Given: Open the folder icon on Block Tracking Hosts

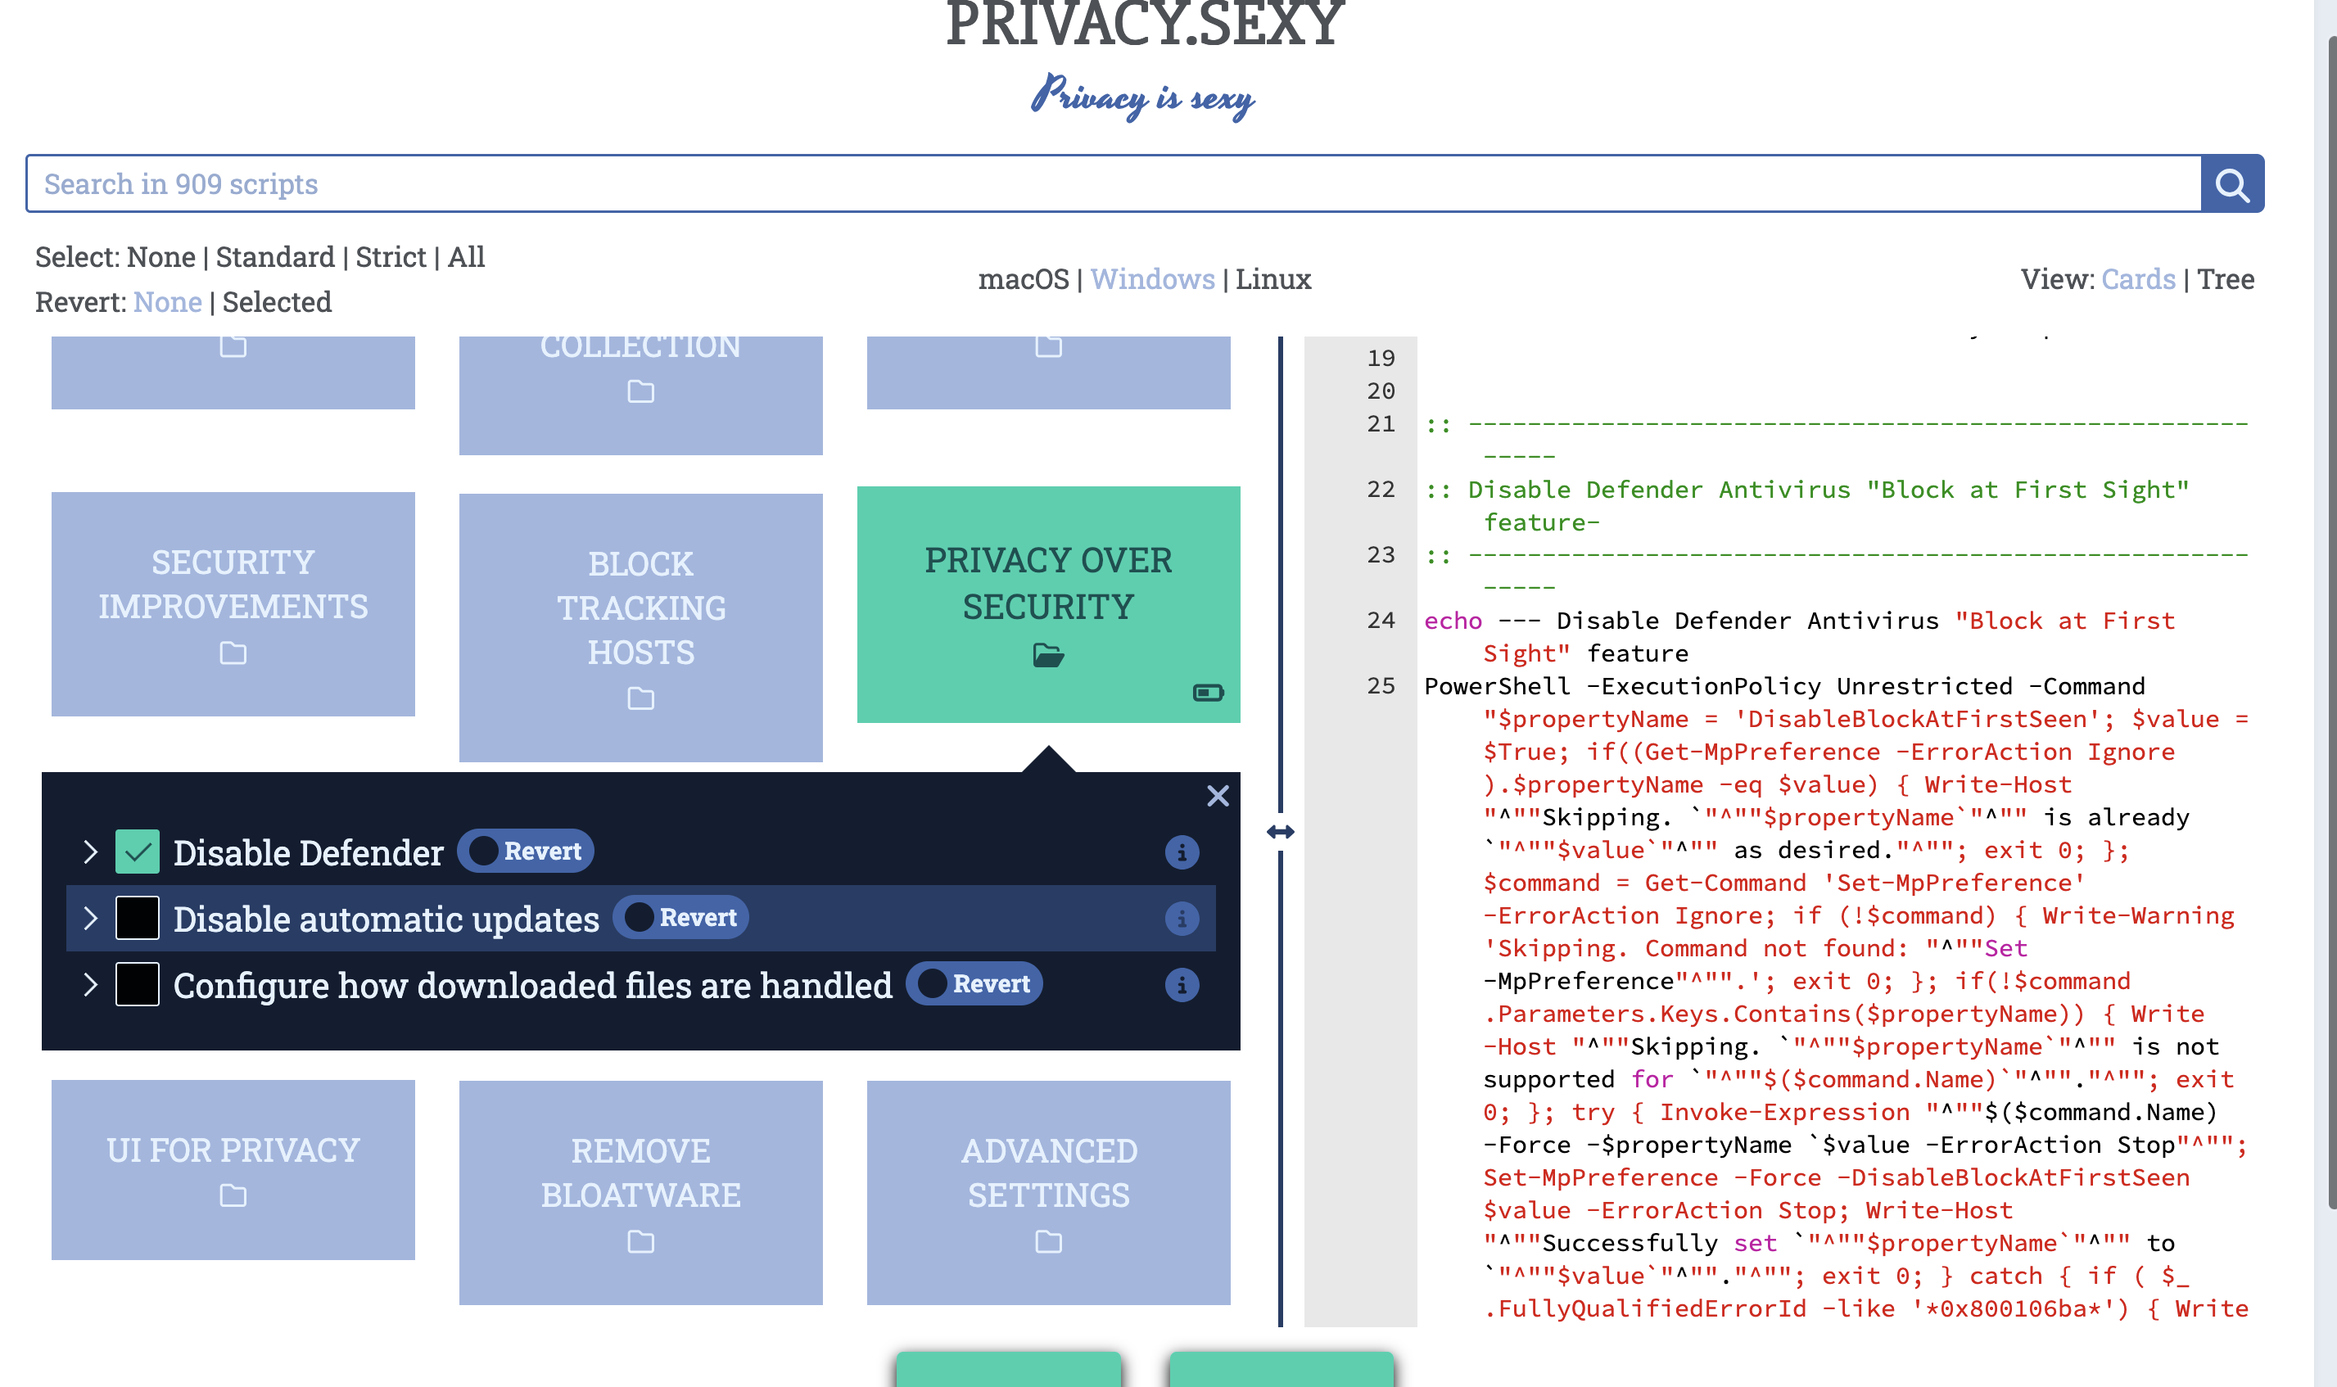Looking at the screenshot, I should (640, 699).
